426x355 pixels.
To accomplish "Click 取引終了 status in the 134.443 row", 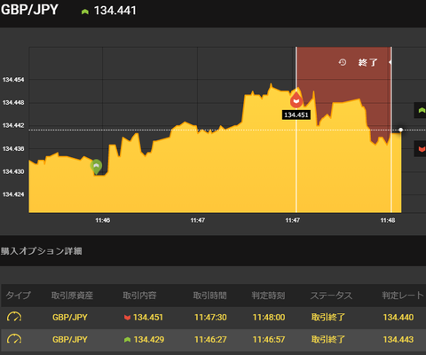I will pos(328,339).
